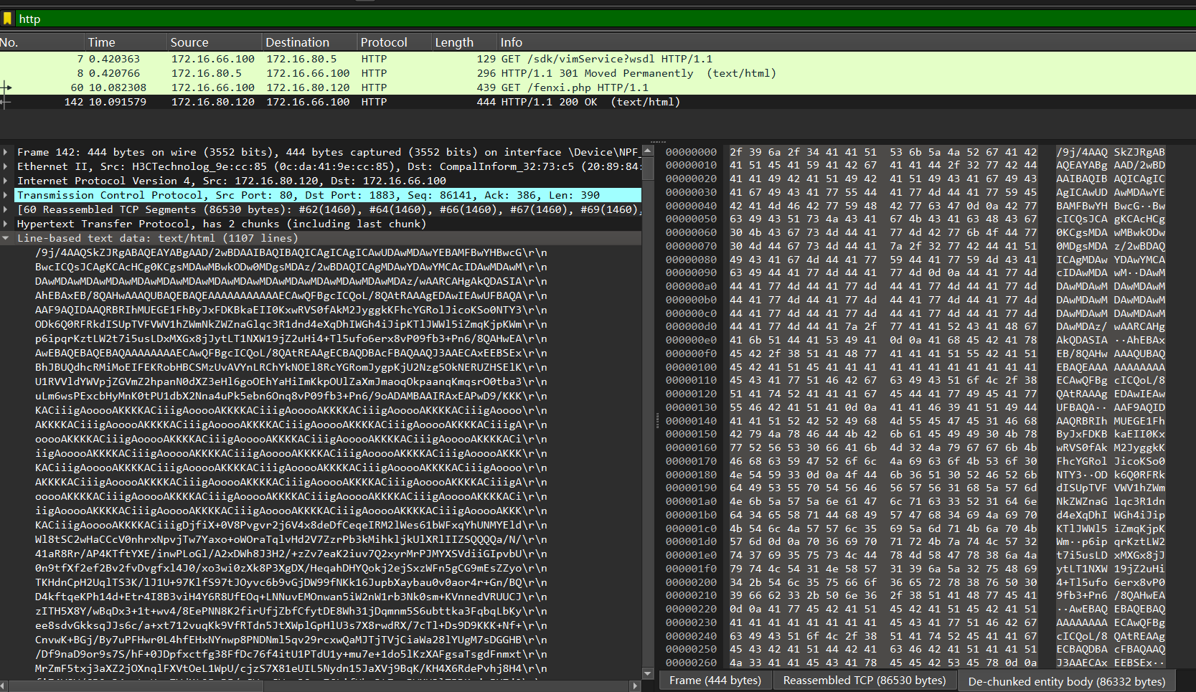Expand the Internet Protocol Version 4 node
The width and height of the screenshot is (1196, 692).
point(6,181)
